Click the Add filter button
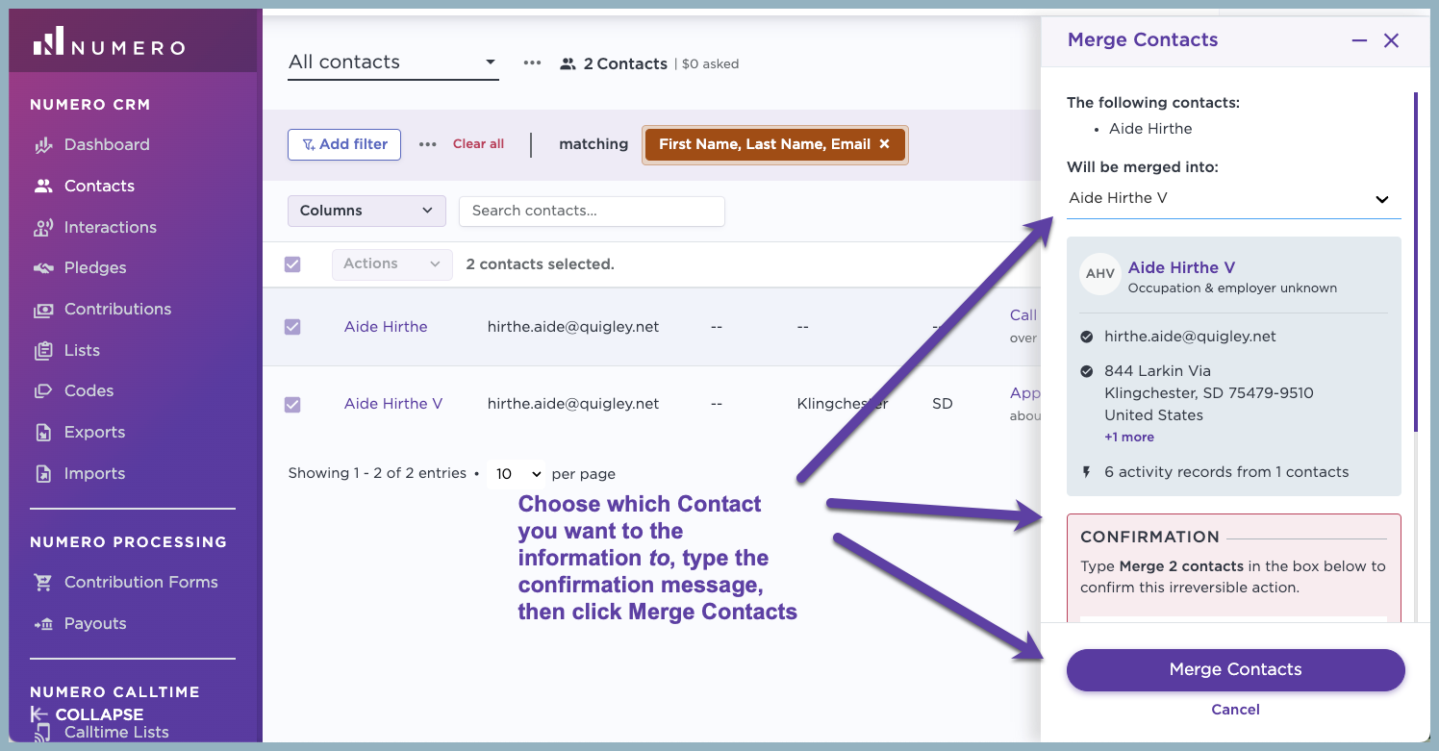The image size is (1439, 751). click(x=344, y=144)
